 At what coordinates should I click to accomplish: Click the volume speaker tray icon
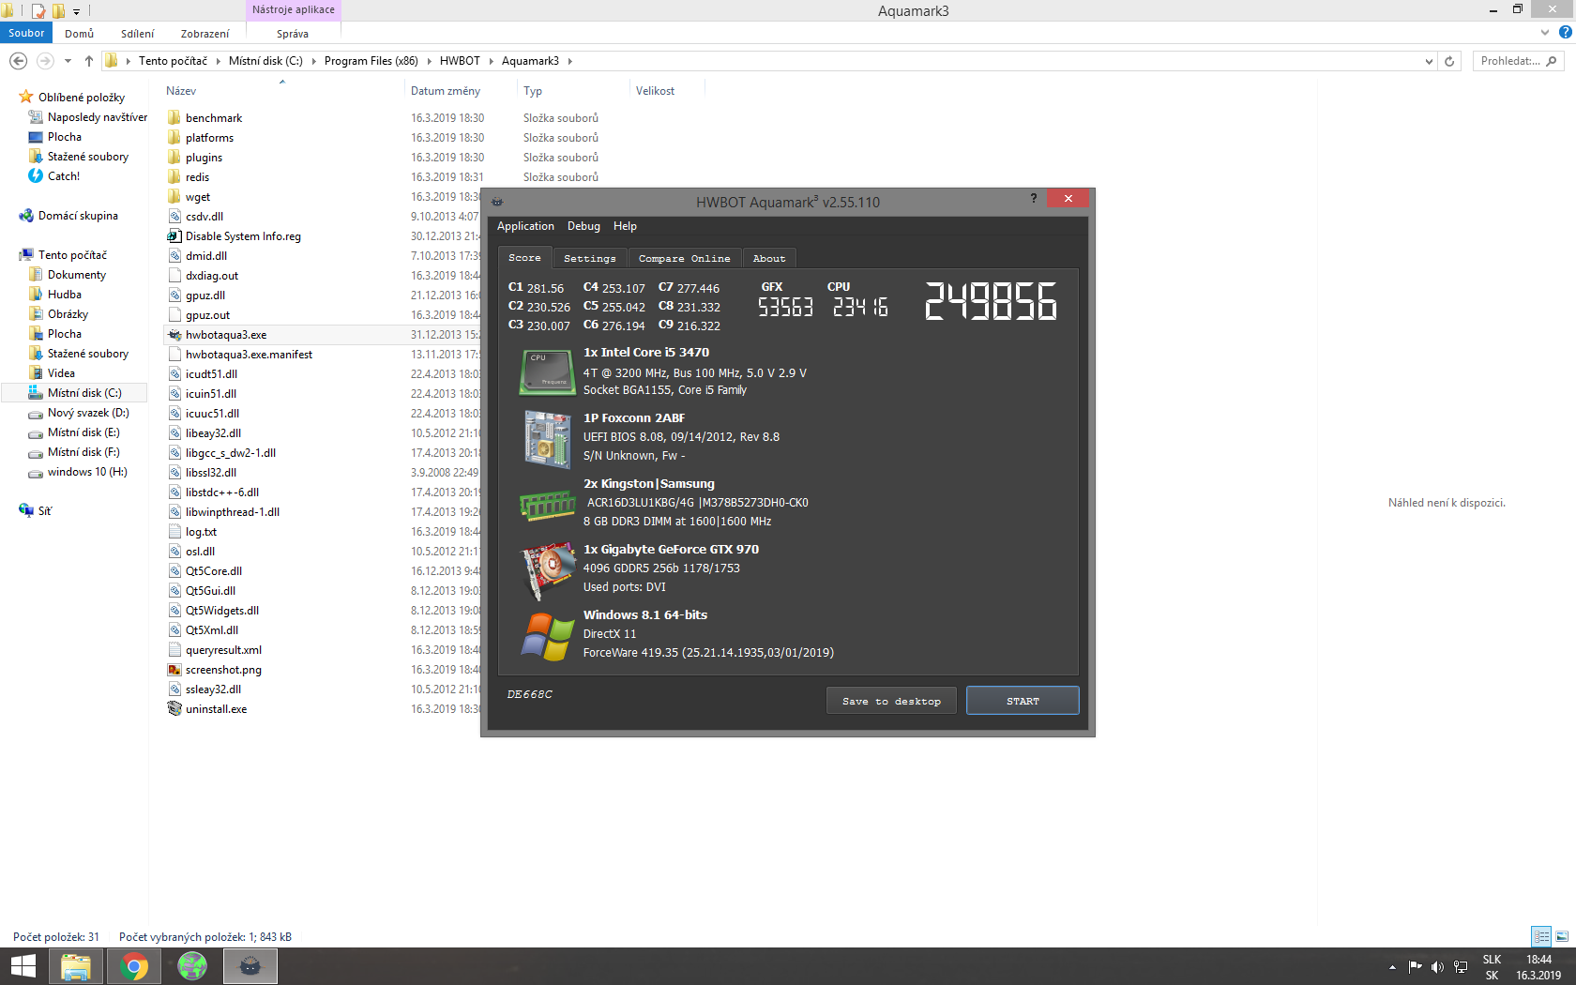[x=1437, y=967]
